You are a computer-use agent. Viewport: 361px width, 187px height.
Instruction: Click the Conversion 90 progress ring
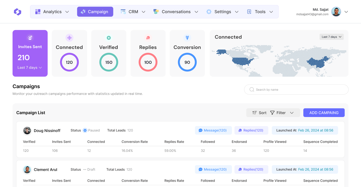(x=187, y=62)
